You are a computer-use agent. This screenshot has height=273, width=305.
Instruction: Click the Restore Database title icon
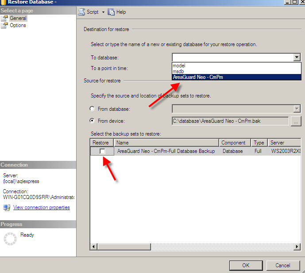[4, 2]
